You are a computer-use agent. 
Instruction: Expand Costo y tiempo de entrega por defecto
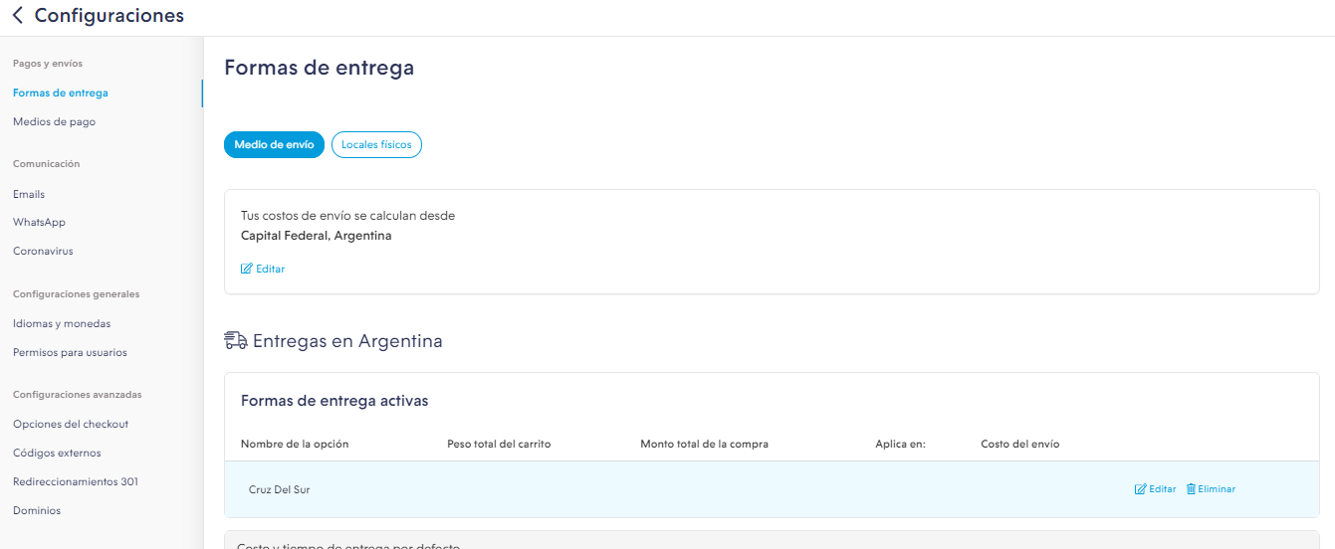click(348, 543)
